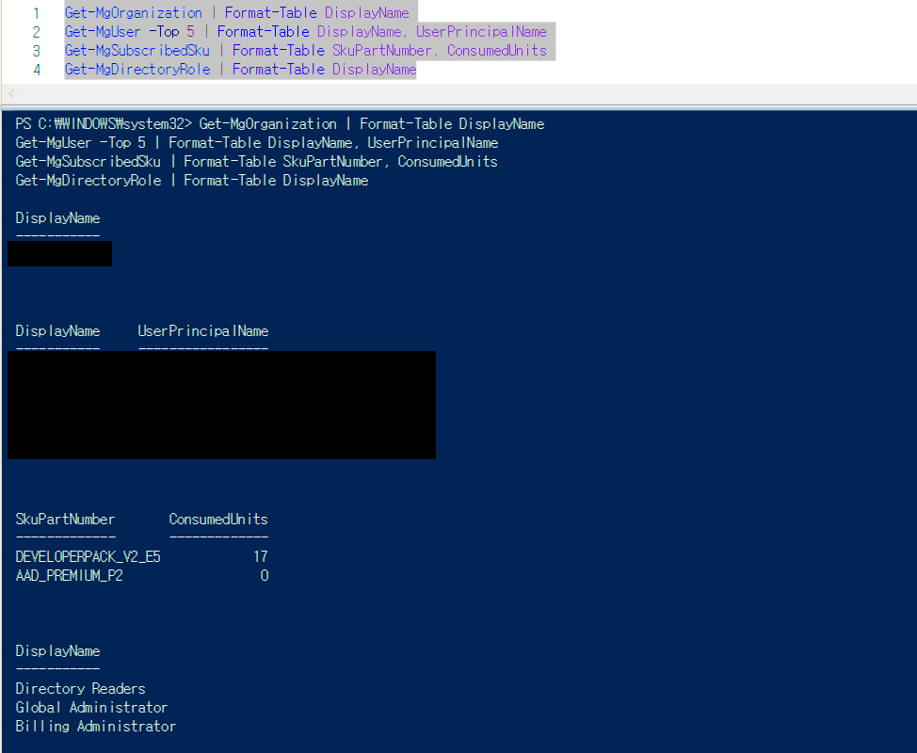This screenshot has height=753, width=917.
Task: Select line number 2 in the script gutter
Action: pyautogui.click(x=37, y=32)
